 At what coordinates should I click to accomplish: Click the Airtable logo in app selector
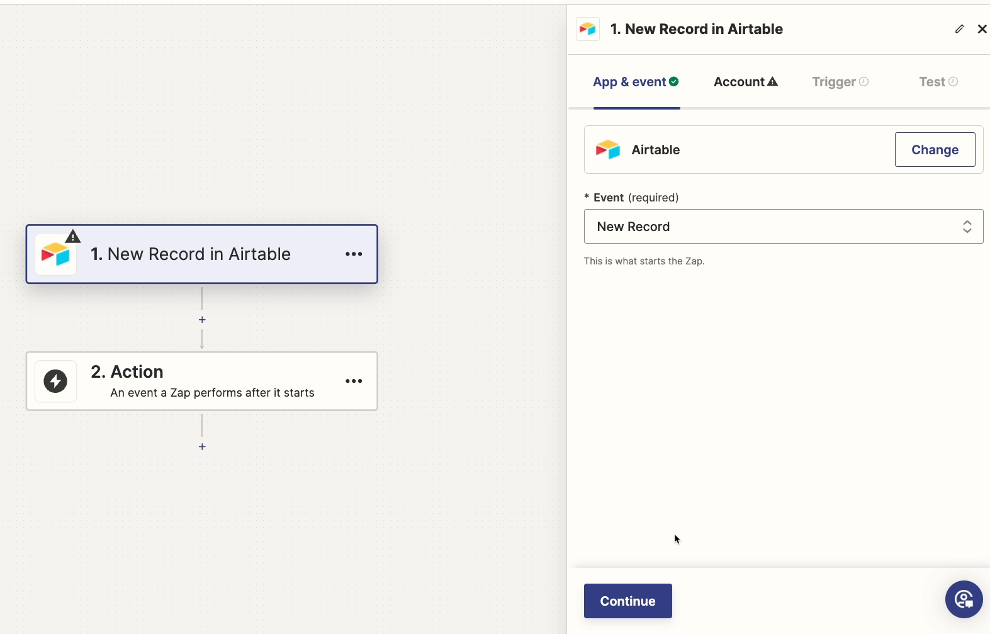tap(608, 150)
